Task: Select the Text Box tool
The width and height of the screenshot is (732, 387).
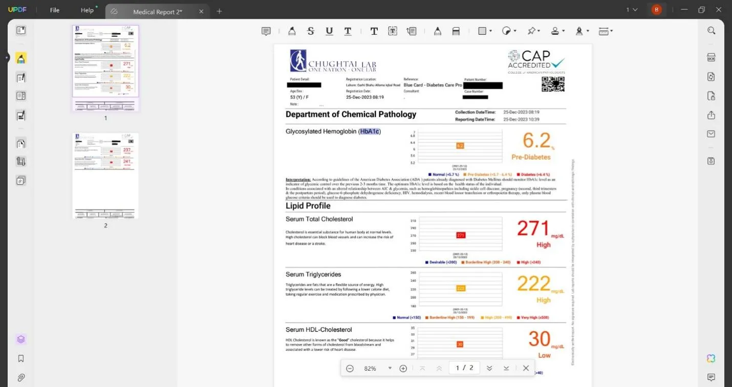Action: point(393,31)
